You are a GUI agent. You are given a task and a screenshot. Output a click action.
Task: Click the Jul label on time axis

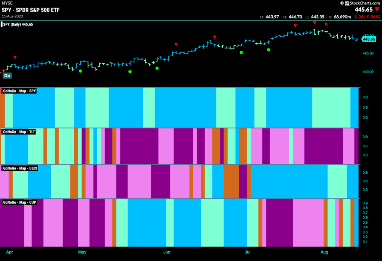pyautogui.click(x=248, y=252)
